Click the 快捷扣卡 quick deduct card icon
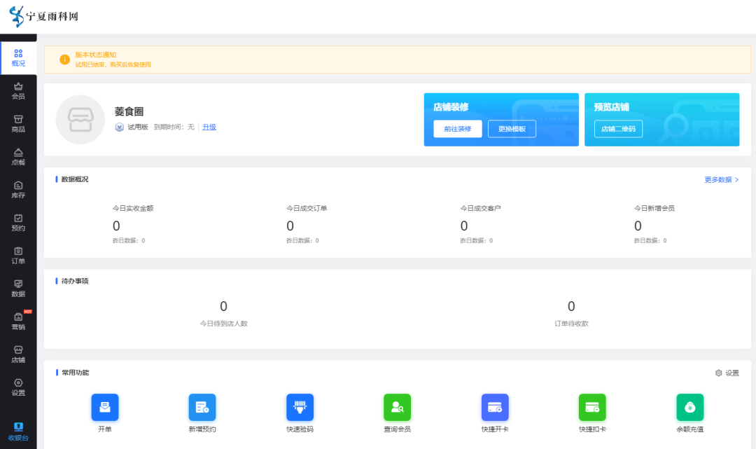This screenshot has width=756, height=449. (592, 408)
